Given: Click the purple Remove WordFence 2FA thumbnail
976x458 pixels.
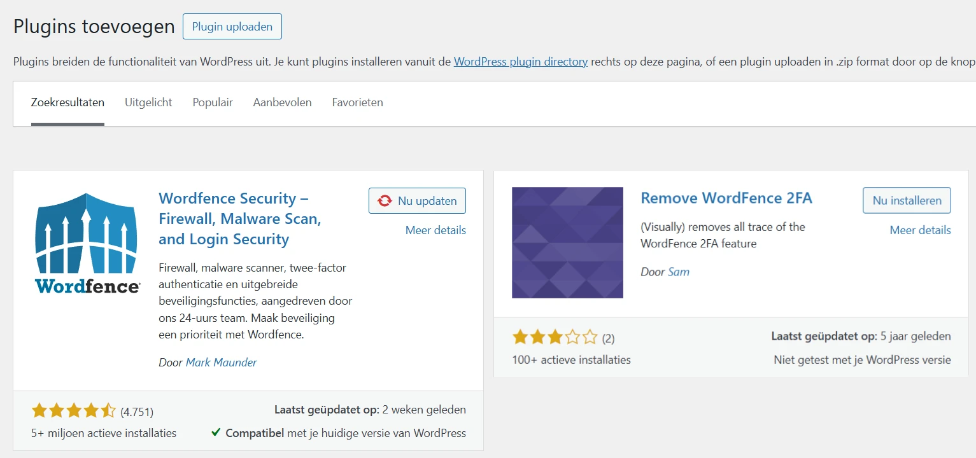Looking at the screenshot, I should [x=567, y=242].
